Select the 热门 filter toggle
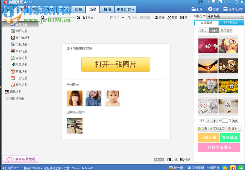Screen dimensions: 245x170 (x=203, y=30)
